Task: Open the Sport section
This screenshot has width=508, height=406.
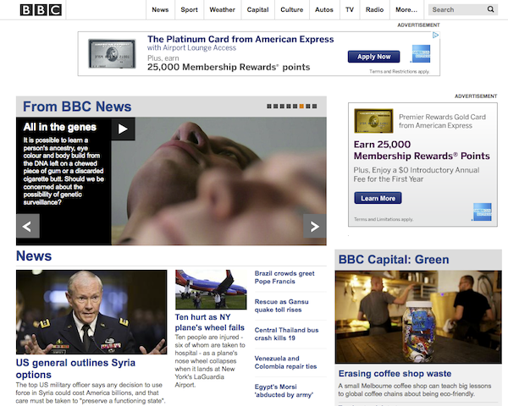Action: (x=189, y=9)
